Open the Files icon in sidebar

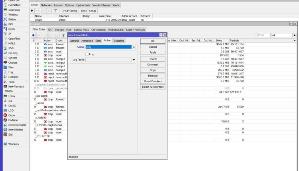tap(5, 67)
